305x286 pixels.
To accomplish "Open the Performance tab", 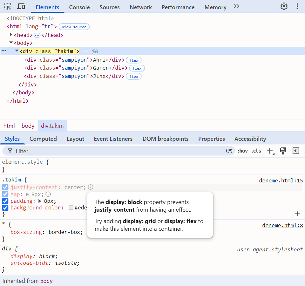I will click(x=178, y=7).
